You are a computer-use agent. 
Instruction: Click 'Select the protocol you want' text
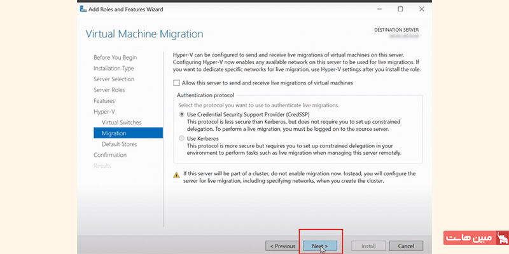(259, 105)
